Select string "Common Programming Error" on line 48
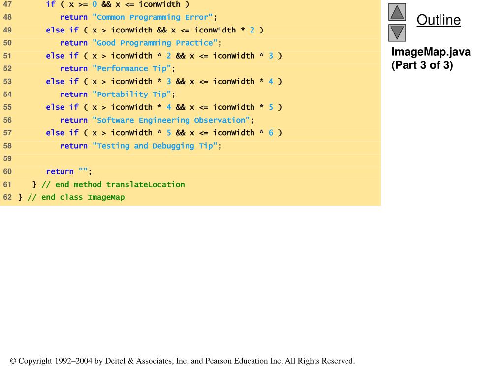 [x=153, y=17]
